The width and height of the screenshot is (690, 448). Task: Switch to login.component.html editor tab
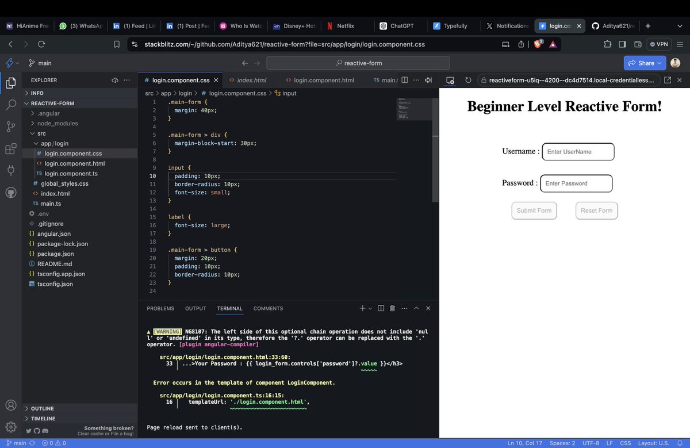point(320,80)
